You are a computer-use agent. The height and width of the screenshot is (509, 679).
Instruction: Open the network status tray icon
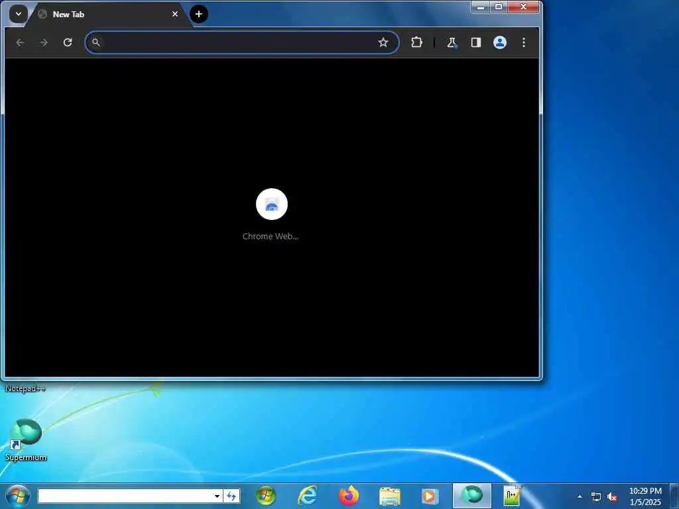coord(596,497)
